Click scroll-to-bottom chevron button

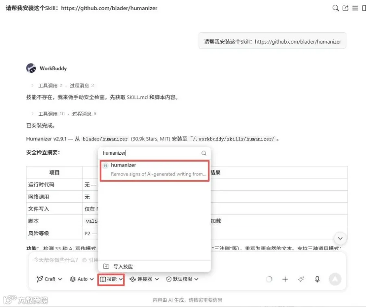coord(340,238)
